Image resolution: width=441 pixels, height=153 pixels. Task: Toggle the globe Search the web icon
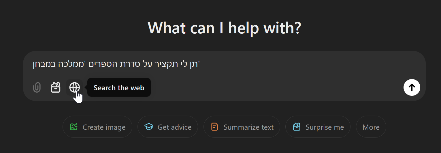tap(74, 87)
